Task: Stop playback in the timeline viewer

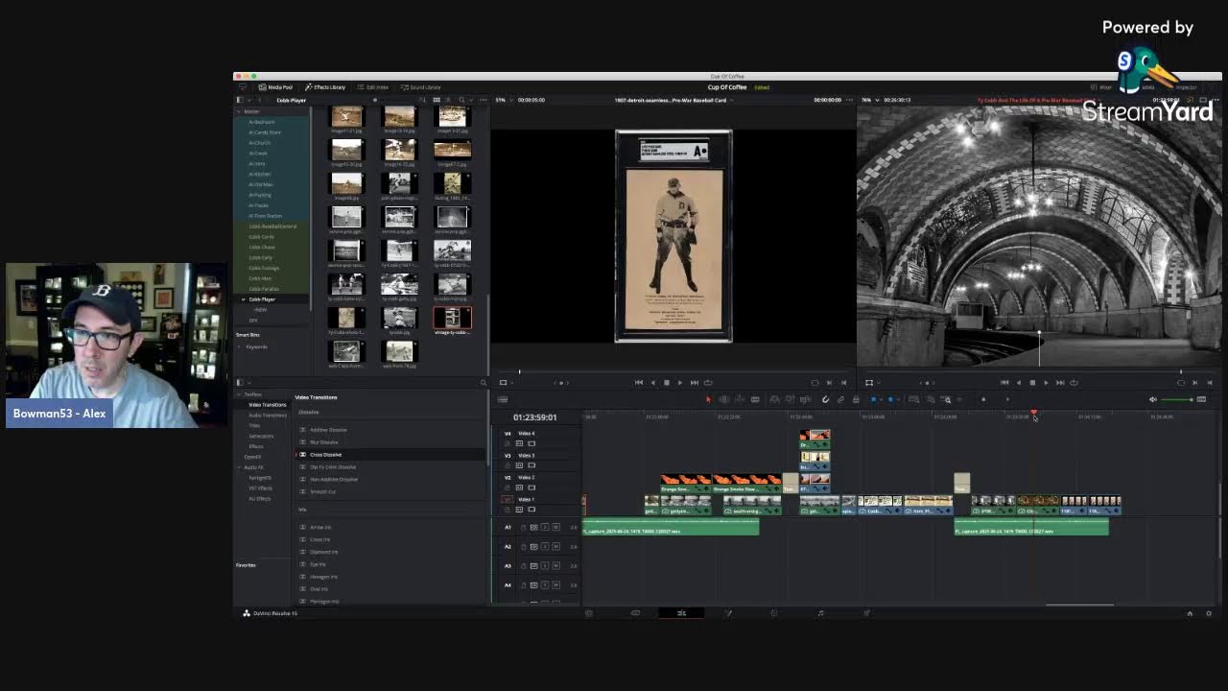Action: [1032, 382]
